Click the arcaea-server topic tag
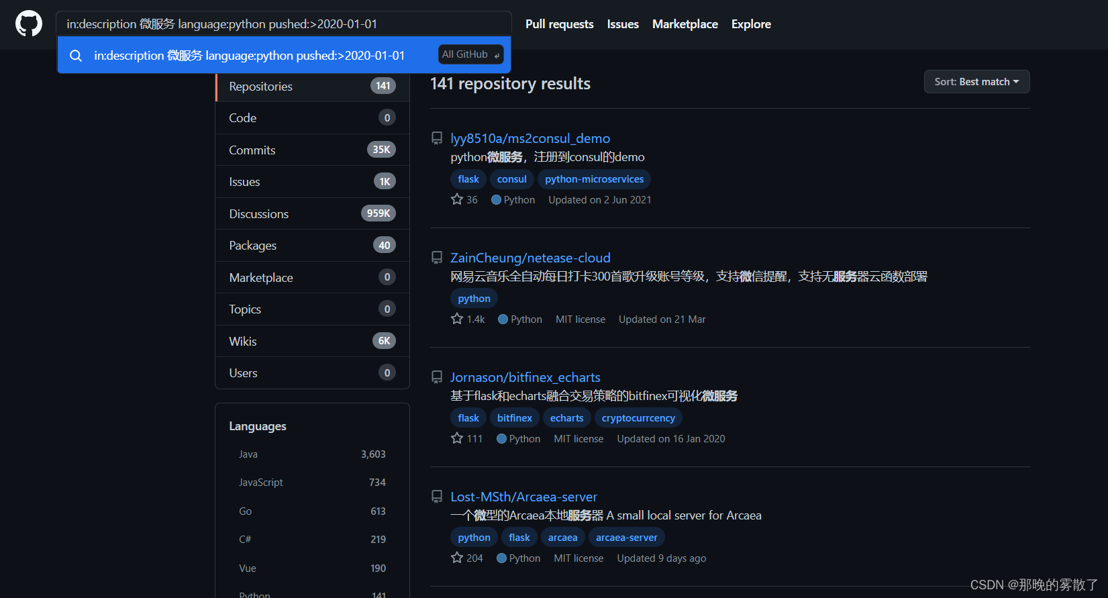 (627, 538)
